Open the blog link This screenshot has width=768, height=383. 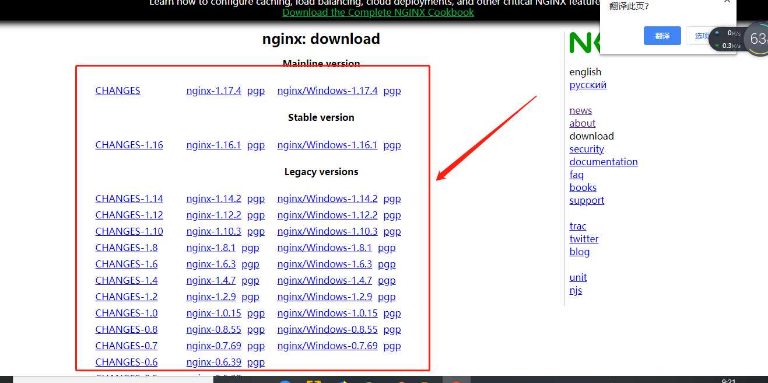coord(580,252)
